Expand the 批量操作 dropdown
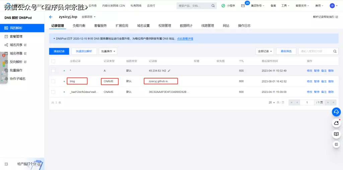This screenshot has height=170, width=343. [x=108, y=51]
